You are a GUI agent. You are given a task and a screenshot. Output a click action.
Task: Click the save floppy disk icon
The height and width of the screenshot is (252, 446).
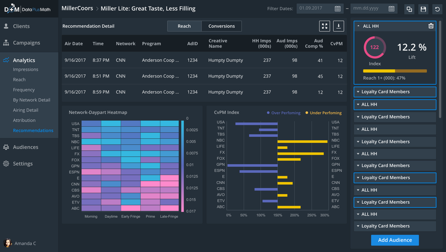423,9
